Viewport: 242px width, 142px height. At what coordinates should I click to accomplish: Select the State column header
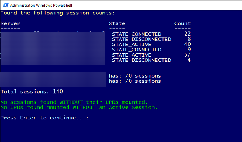click(x=117, y=23)
